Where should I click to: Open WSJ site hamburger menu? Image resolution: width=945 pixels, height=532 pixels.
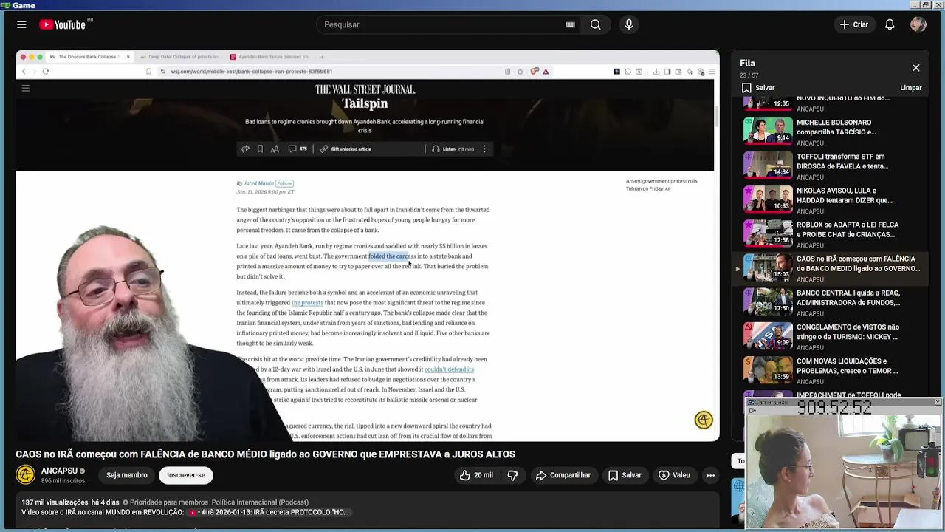click(x=25, y=89)
